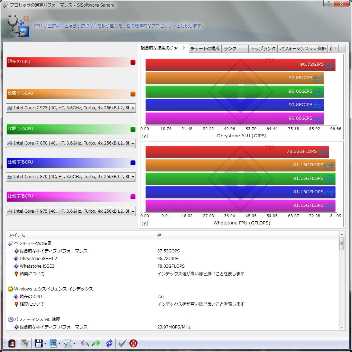Click the magenta 比較するCPU color swatch
Image resolution: width=352 pixels, height=352 pixels.
[x=133, y=197]
